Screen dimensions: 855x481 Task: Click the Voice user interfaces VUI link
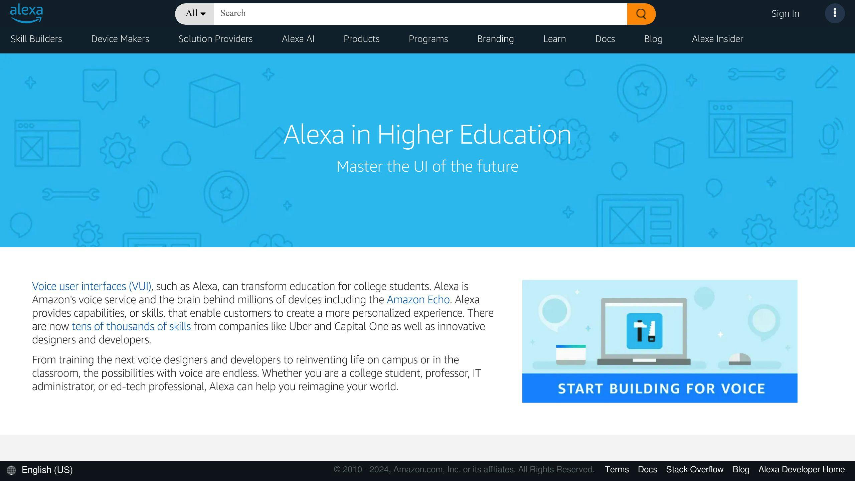92,286
